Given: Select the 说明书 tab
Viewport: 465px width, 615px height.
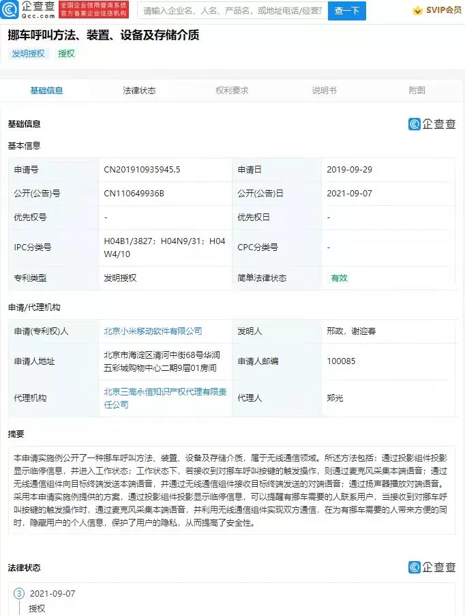Looking at the screenshot, I should pyautogui.click(x=325, y=91).
